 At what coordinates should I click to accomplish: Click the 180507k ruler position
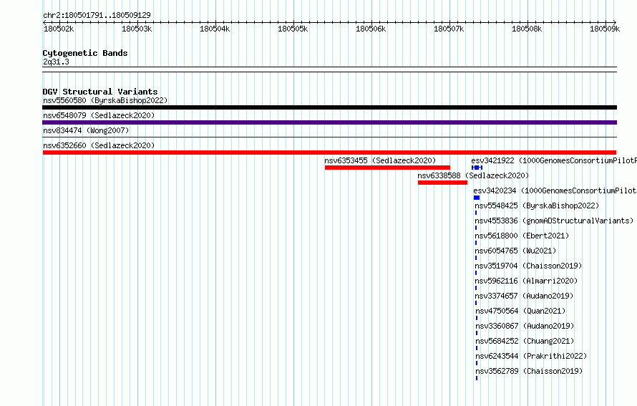(x=449, y=29)
